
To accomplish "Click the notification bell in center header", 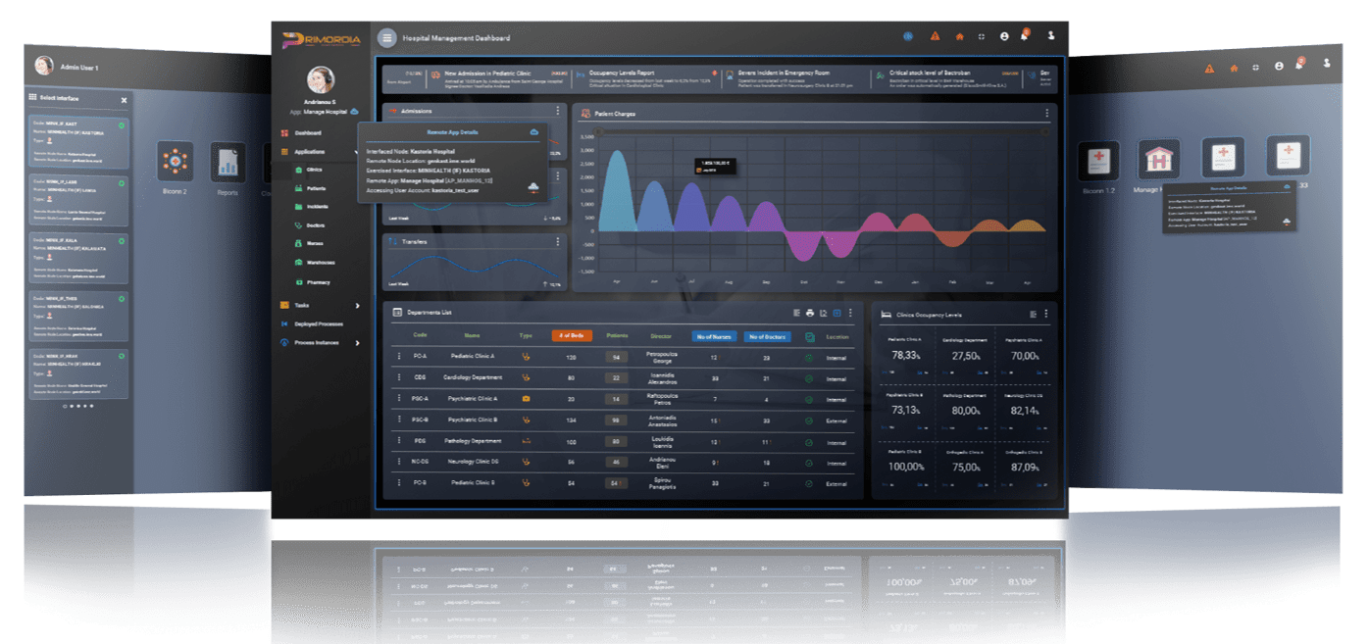I will click(1025, 36).
